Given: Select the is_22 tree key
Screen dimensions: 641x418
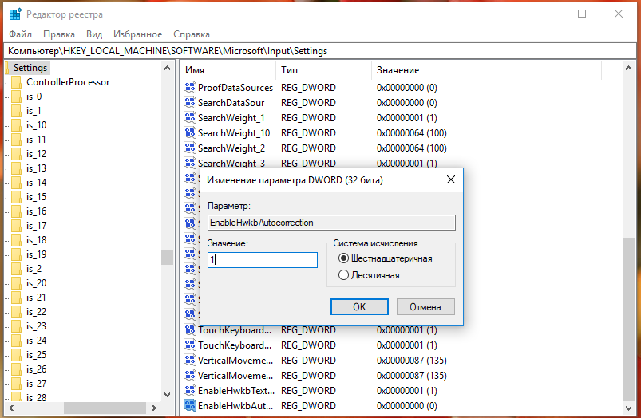Looking at the screenshot, I should pyautogui.click(x=36, y=312).
